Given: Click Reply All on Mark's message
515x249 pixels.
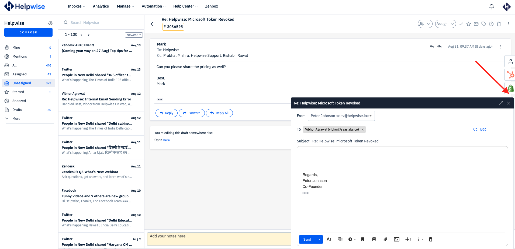Looking at the screenshot, I should (x=219, y=113).
